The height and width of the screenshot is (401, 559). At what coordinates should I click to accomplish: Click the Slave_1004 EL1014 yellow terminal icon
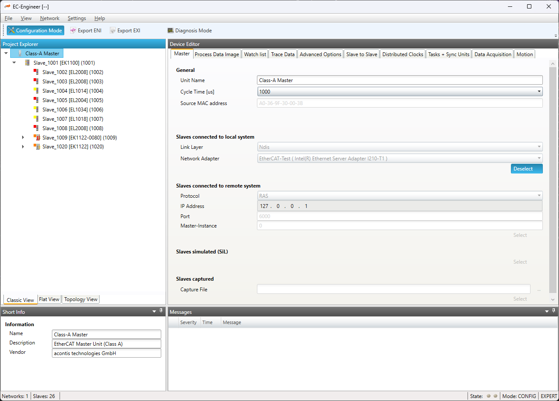coord(37,91)
